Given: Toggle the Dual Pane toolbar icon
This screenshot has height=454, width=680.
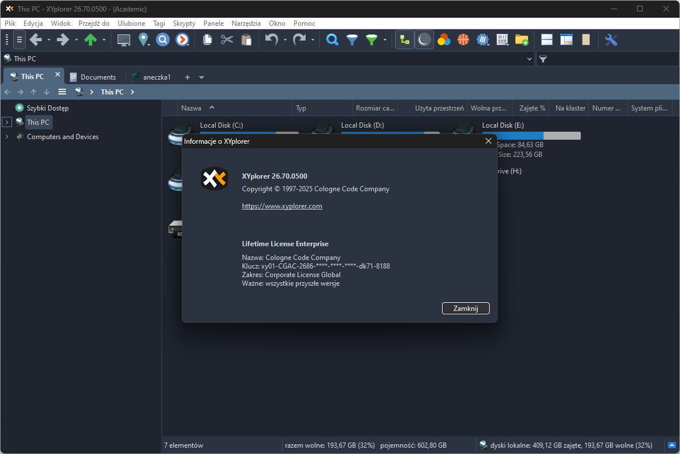Looking at the screenshot, I should [x=547, y=40].
